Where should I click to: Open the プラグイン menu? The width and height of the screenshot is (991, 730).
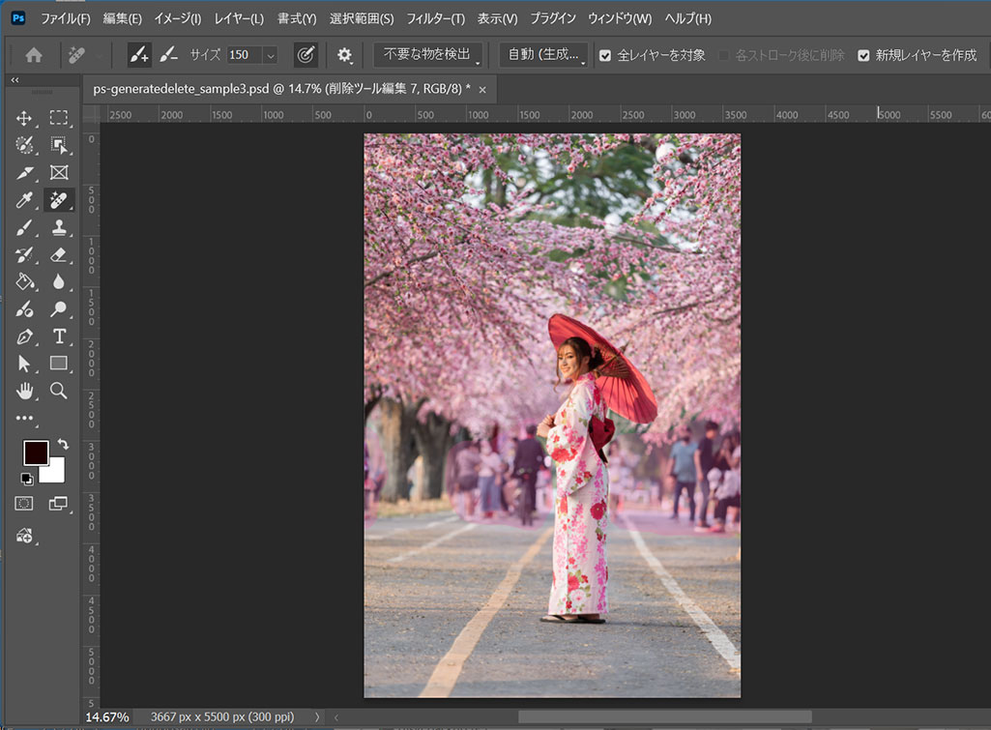pyautogui.click(x=553, y=19)
